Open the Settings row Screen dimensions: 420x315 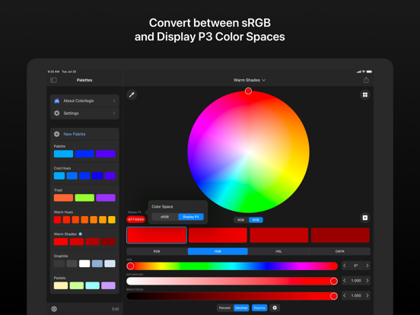(84, 113)
